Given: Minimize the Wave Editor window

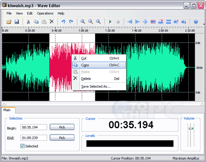Looking at the screenshot, I should click(187, 6).
